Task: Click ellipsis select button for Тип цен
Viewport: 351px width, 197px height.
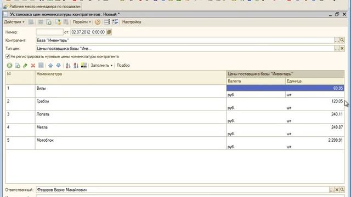Action: [x=337, y=49]
